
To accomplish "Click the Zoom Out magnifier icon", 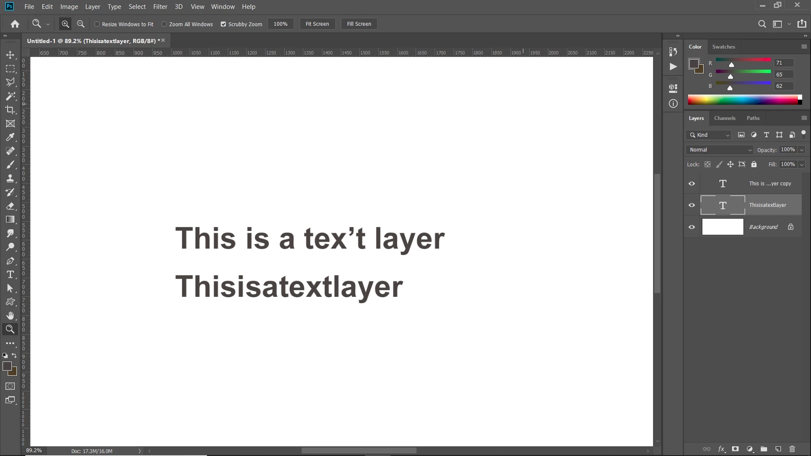I will 81,24.
